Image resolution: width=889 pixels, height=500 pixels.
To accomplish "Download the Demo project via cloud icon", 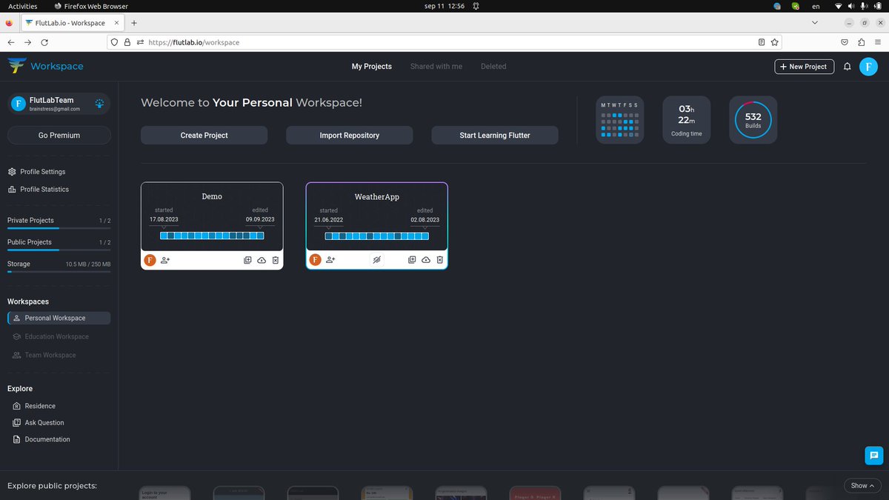I will (x=262, y=260).
